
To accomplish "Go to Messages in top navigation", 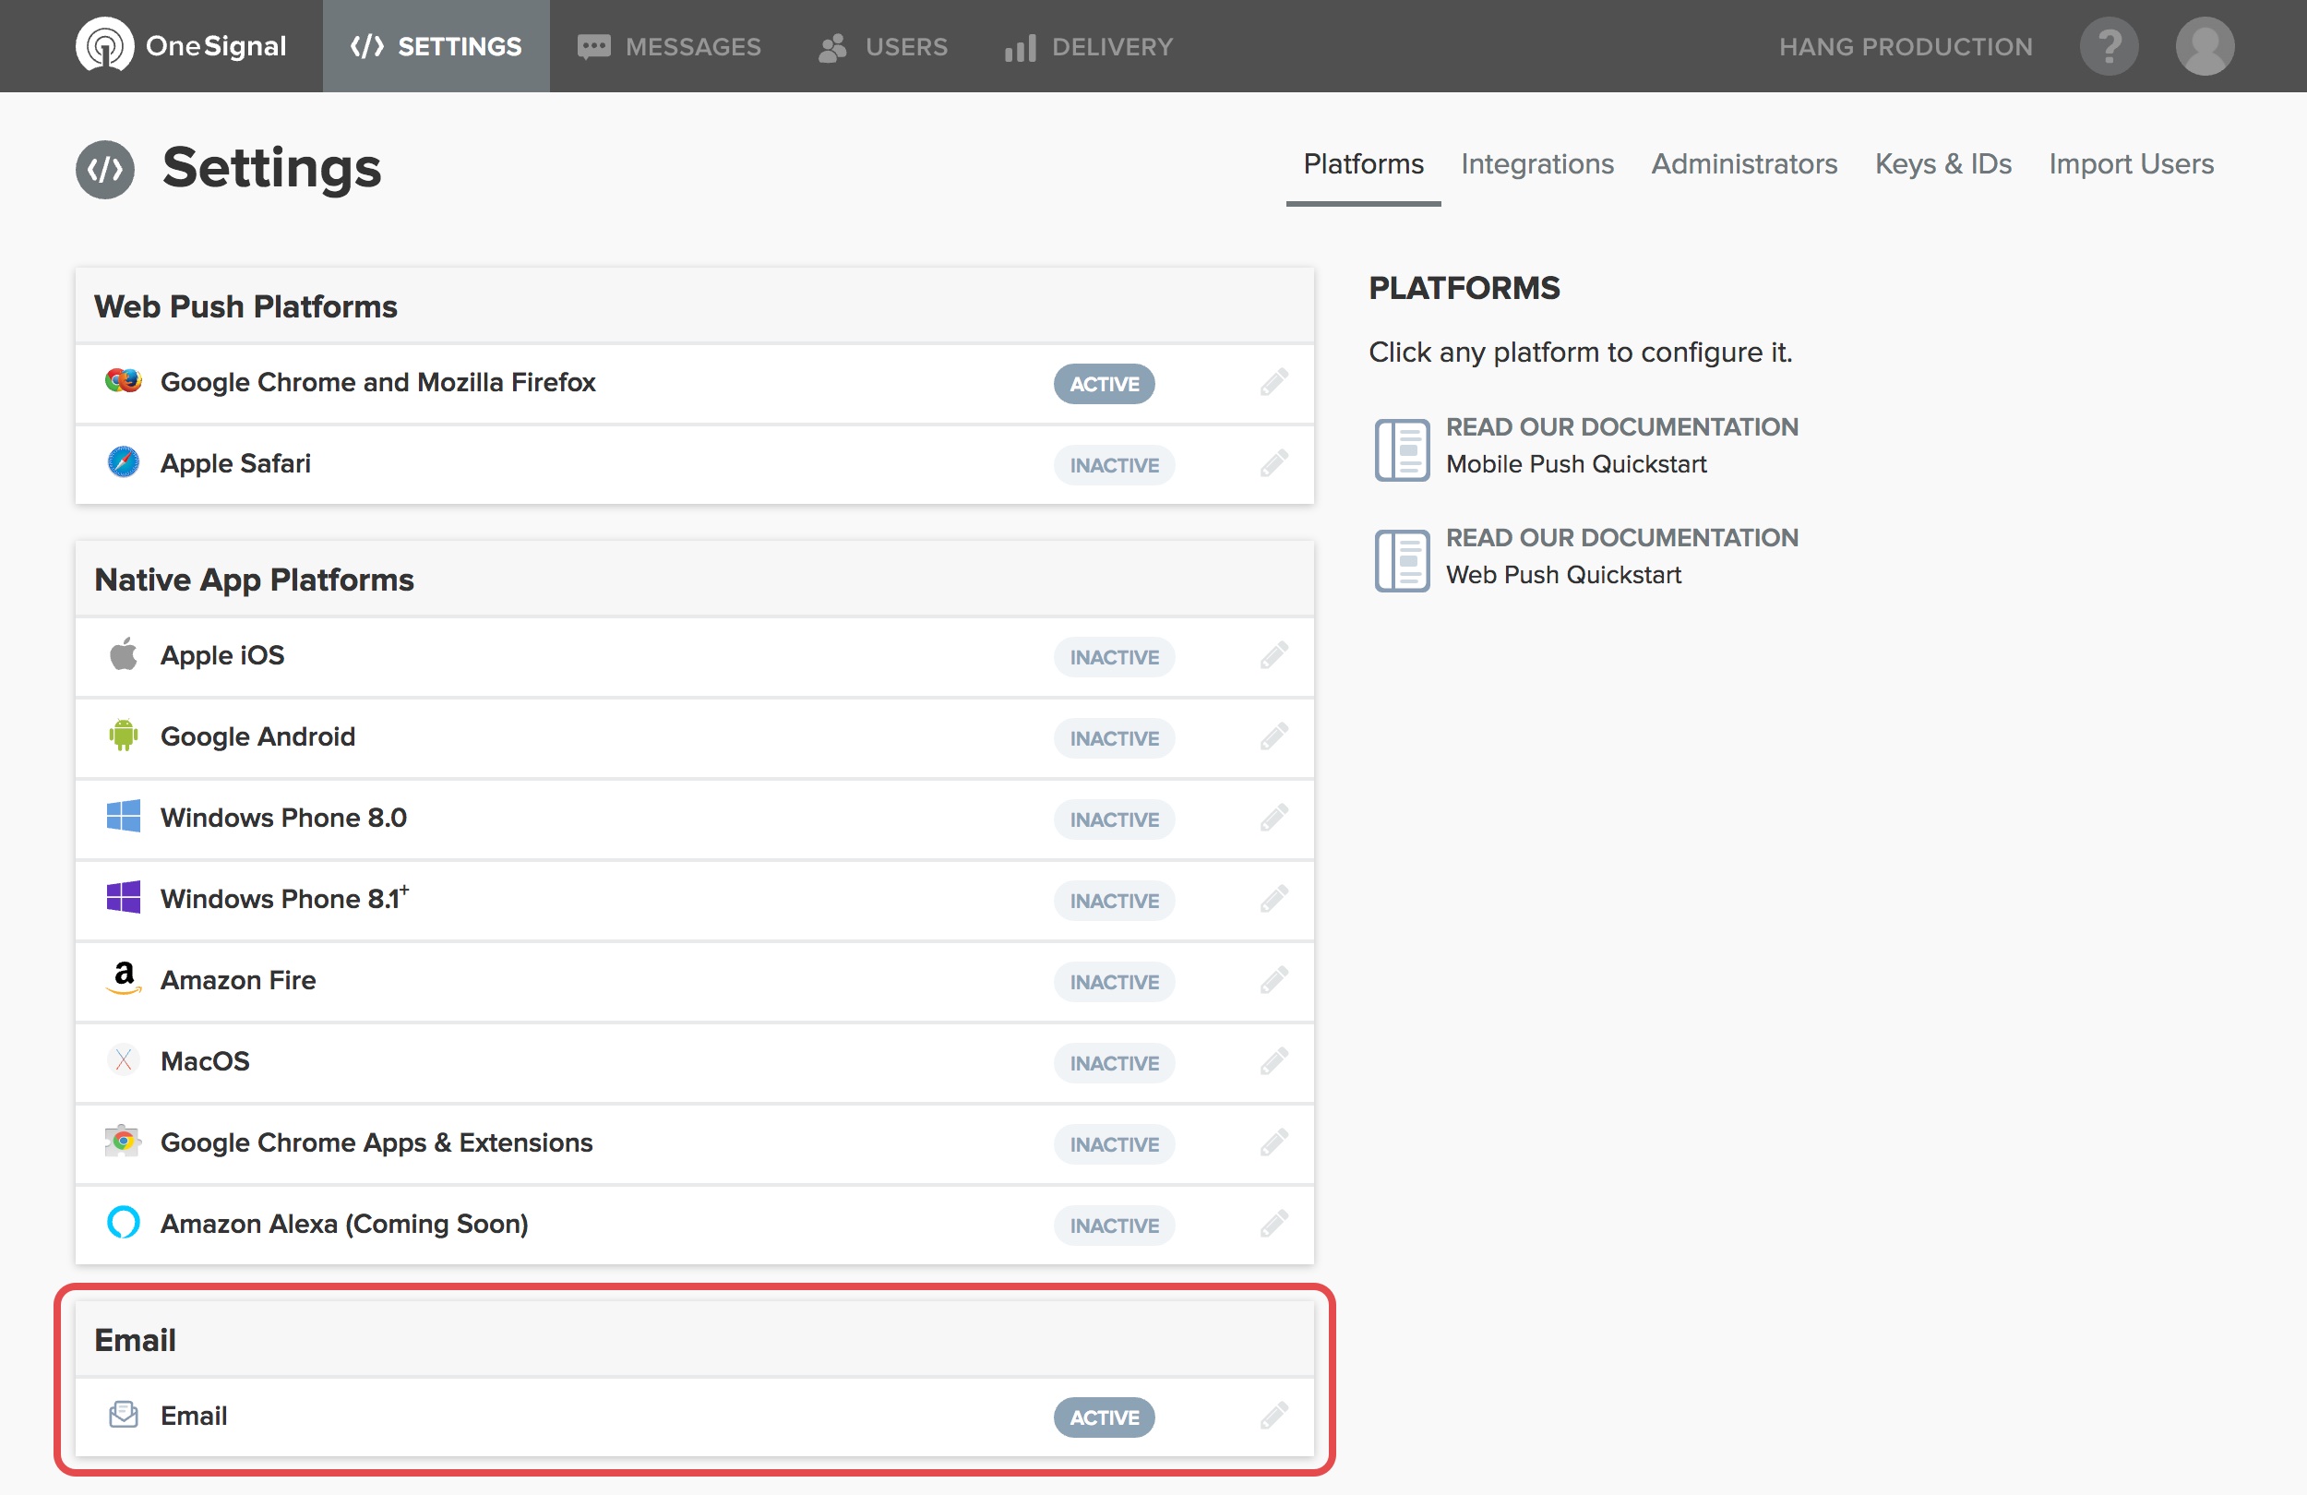I will pos(669,45).
